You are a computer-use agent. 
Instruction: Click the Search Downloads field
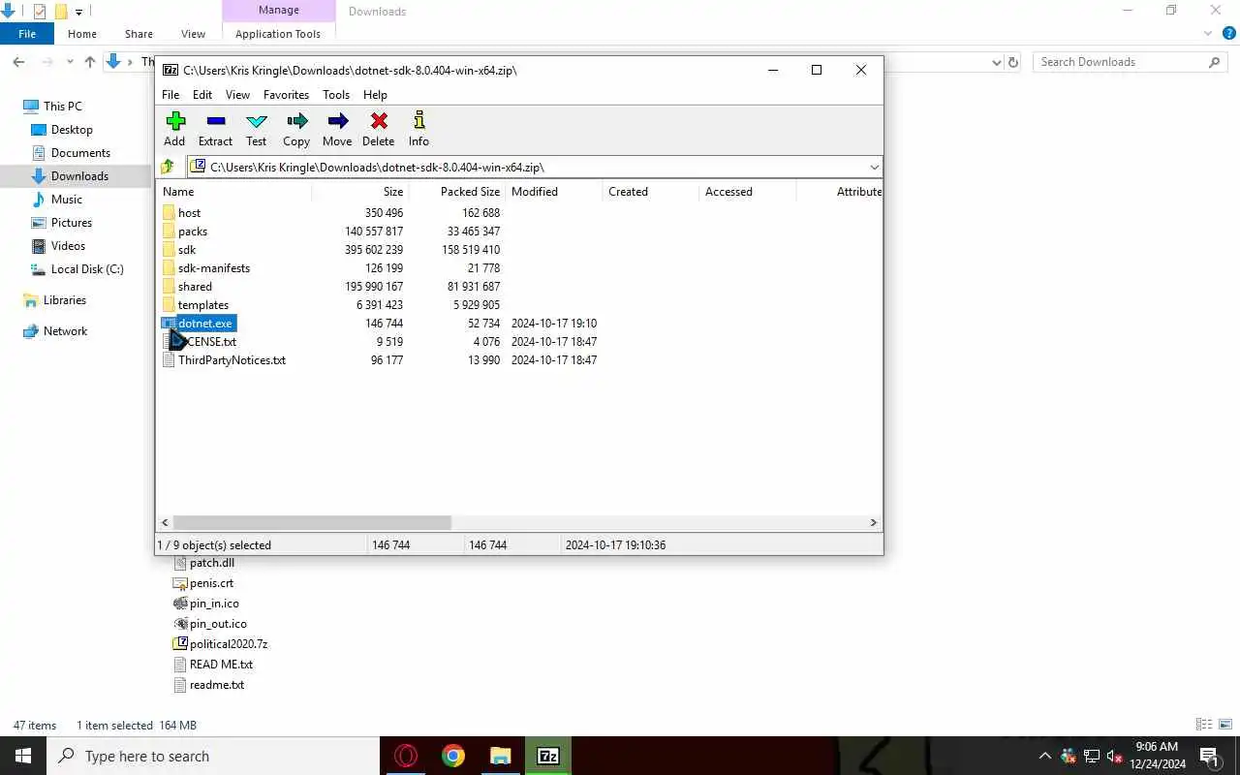point(1131,62)
